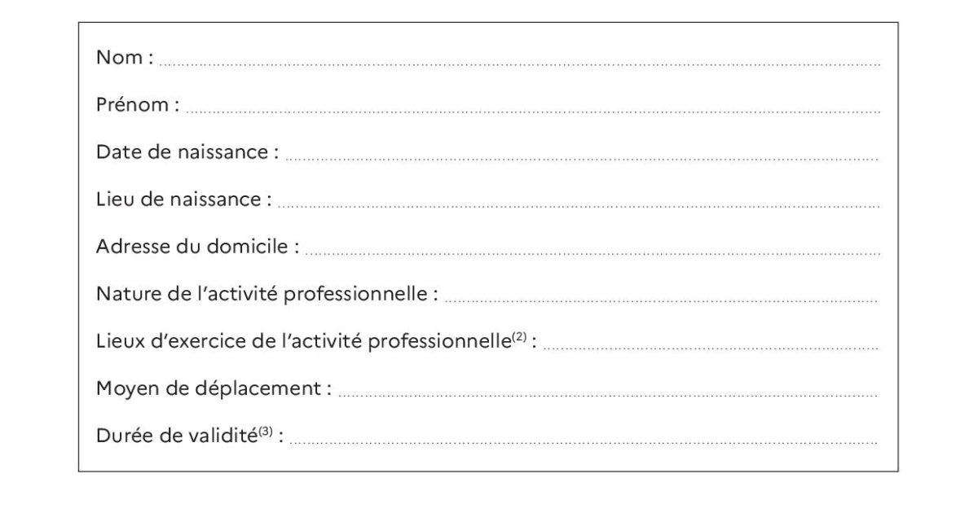Click the Nature de l'activité professionnelle blank
The width and height of the screenshot is (978, 513).
661,301
